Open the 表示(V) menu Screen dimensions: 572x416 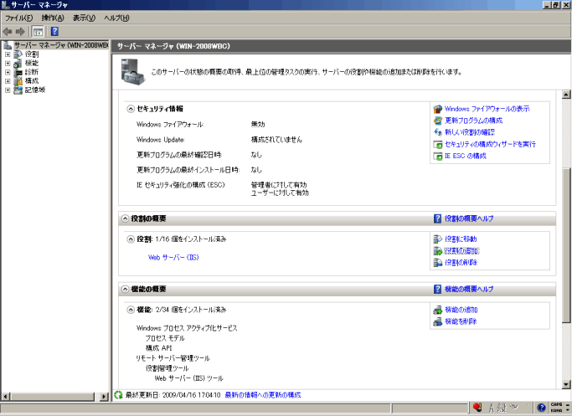click(x=84, y=18)
